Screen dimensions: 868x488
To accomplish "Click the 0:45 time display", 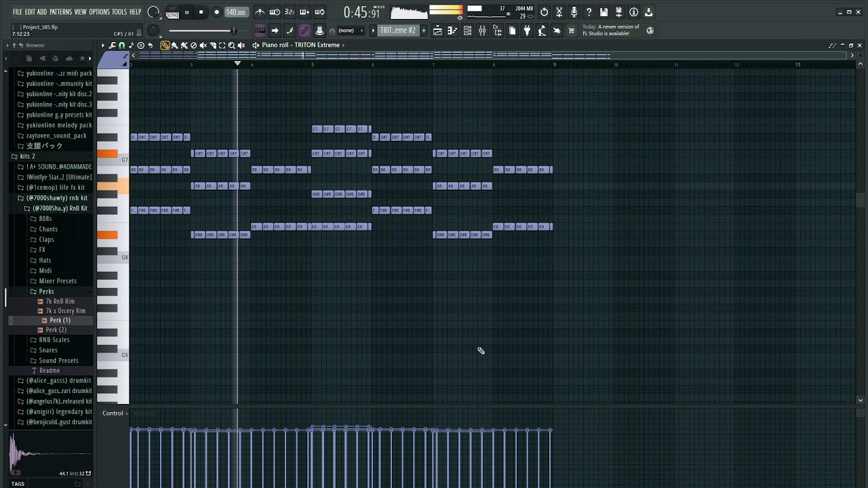I will [361, 12].
